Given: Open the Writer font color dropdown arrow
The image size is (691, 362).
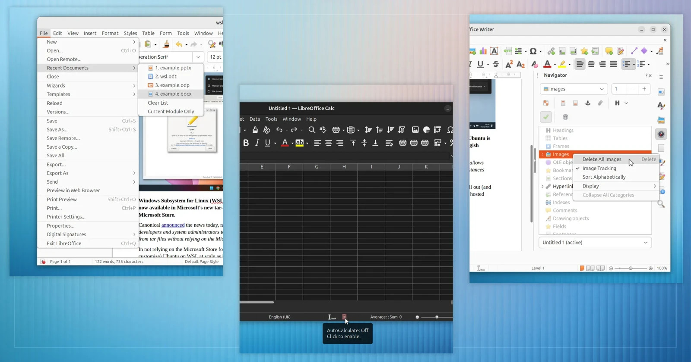Looking at the screenshot, I should click(x=555, y=64).
